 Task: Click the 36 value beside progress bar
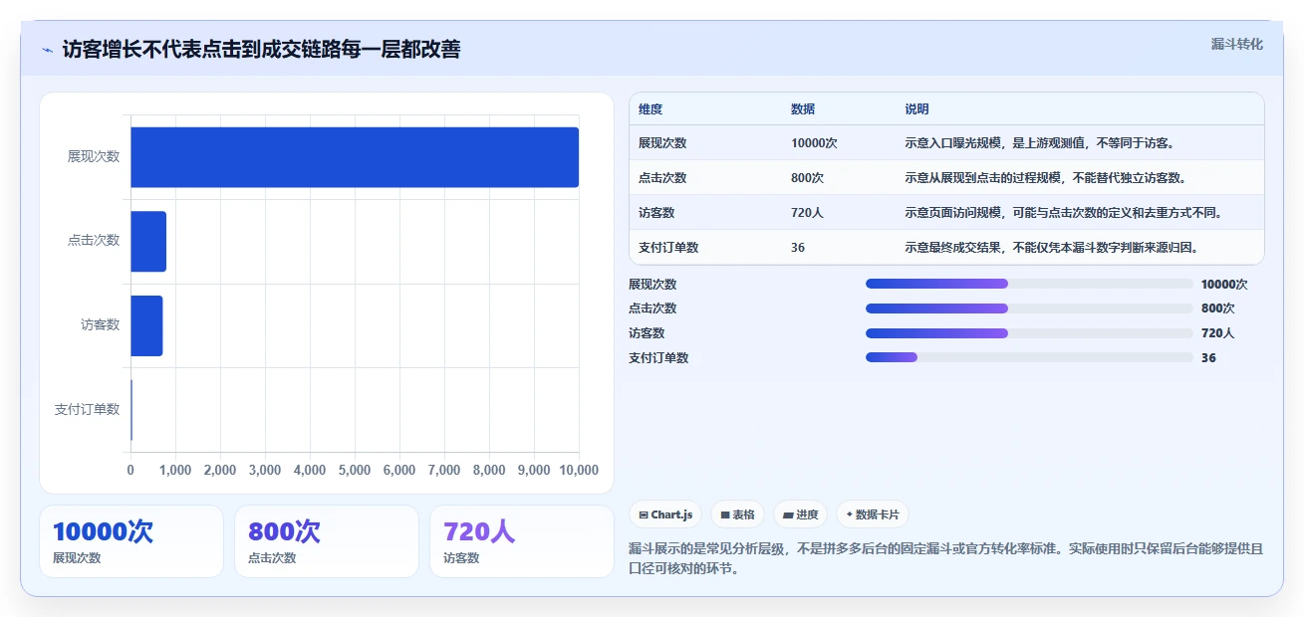[1208, 358]
